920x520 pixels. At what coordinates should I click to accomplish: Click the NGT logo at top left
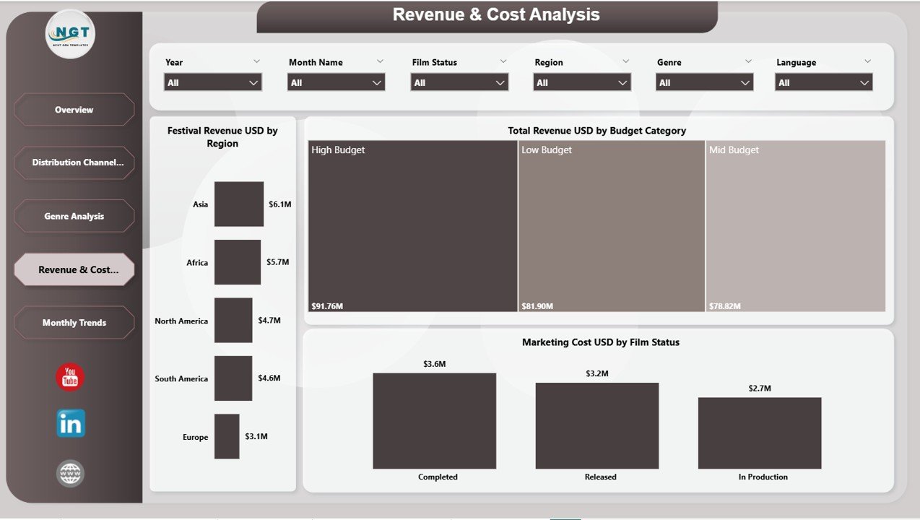coord(70,33)
